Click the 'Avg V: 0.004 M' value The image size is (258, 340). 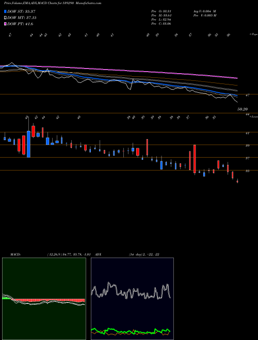coord(204,11)
